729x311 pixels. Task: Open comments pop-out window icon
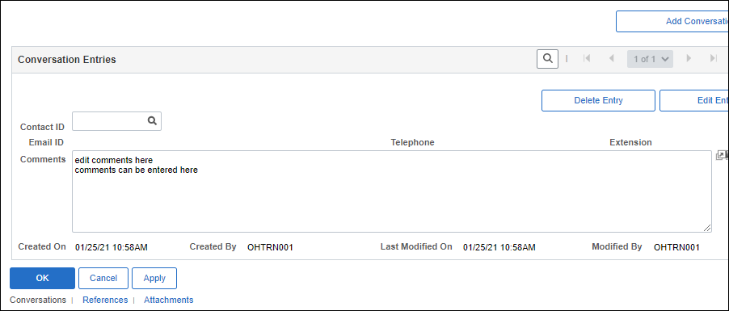coord(721,155)
